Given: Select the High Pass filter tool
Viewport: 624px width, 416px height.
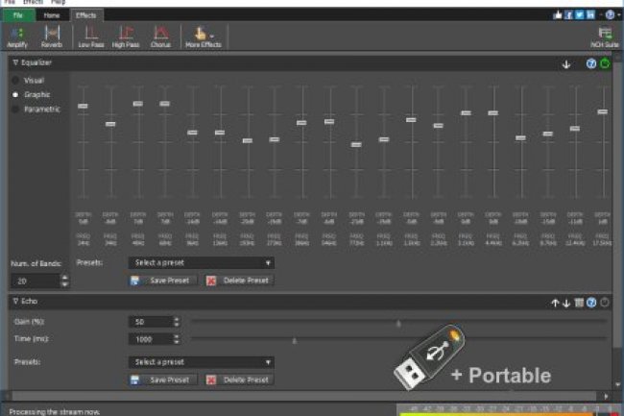Looking at the screenshot, I should (x=125, y=36).
